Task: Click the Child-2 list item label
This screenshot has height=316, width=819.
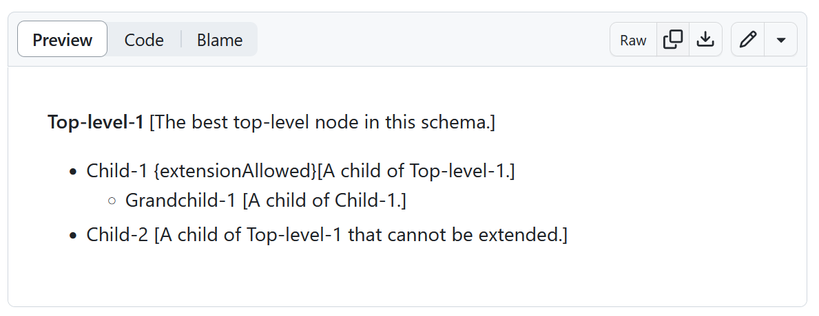Action: 118,235
